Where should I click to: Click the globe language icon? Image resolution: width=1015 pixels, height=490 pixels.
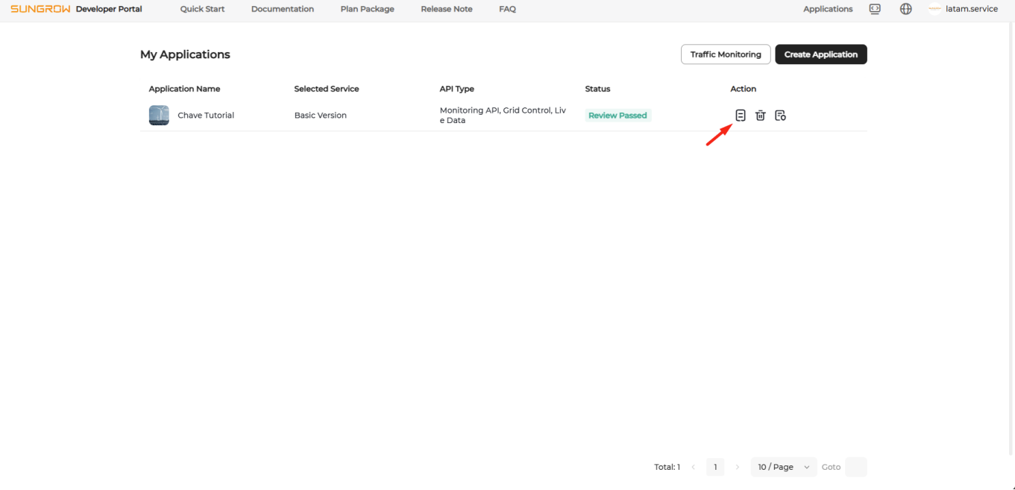(905, 9)
